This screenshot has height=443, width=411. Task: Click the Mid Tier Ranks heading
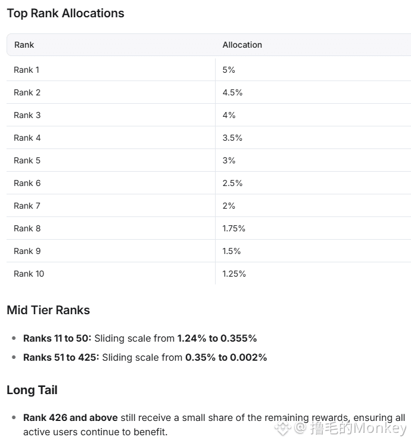coord(48,310)
